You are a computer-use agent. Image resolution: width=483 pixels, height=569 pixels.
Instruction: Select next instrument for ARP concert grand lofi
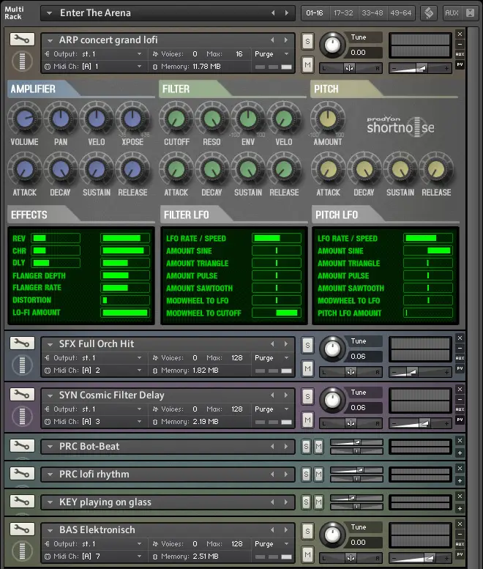(x=286, y=40)
